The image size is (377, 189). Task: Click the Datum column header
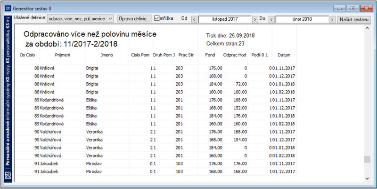click(x=284, y=55)
